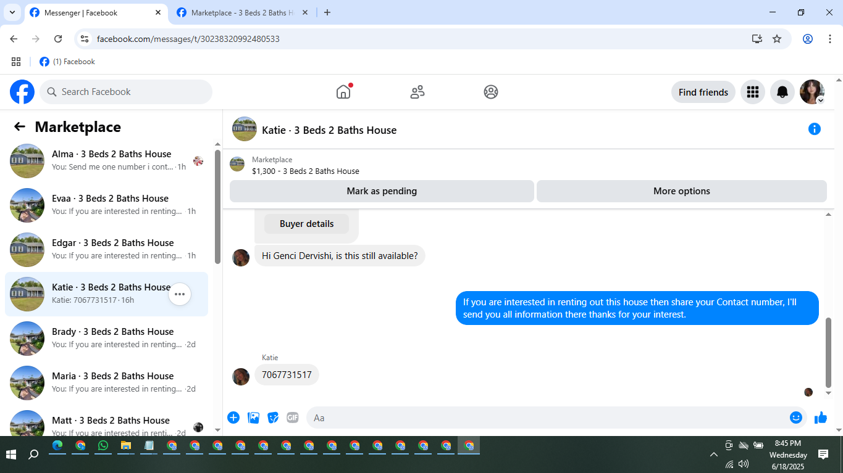Viewport: 843px width, 473px height.
Task: Click the Chrome address bar URL
Action: click(188, 39)
